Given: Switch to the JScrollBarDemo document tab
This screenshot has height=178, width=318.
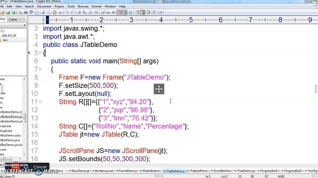Looking at the screenshot, I should tap(222, 171).
